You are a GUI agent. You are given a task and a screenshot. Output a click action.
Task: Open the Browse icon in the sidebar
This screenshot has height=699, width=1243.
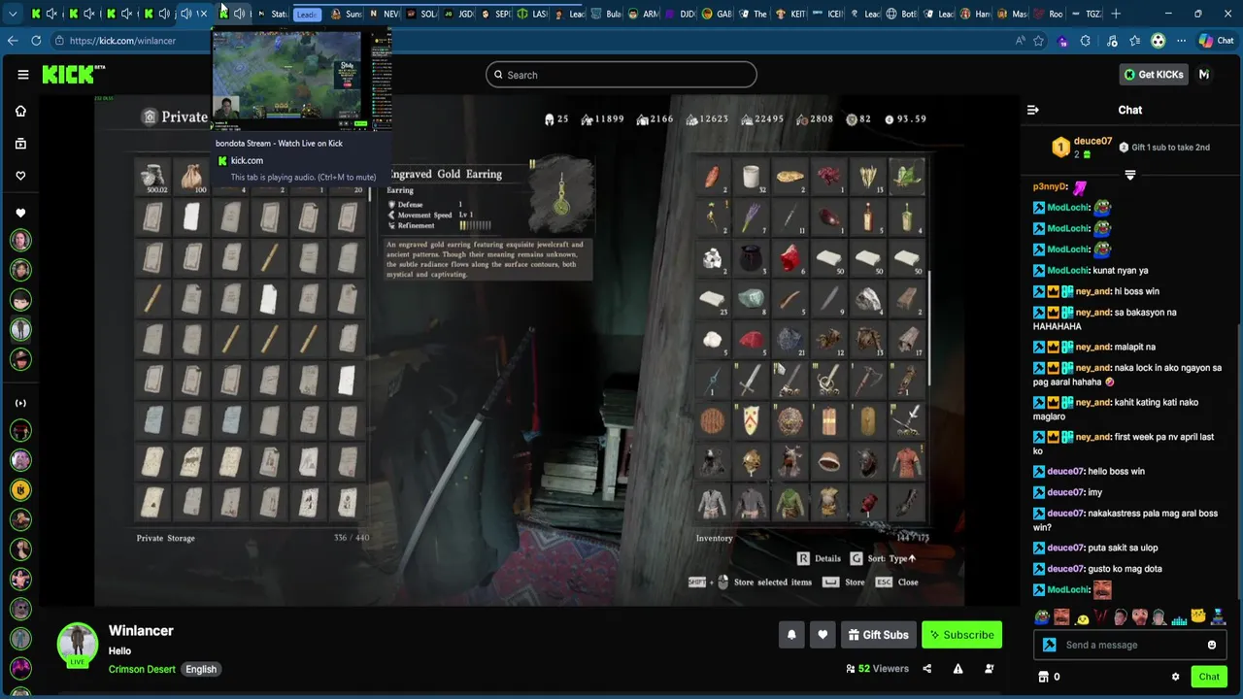pos(20,144)
